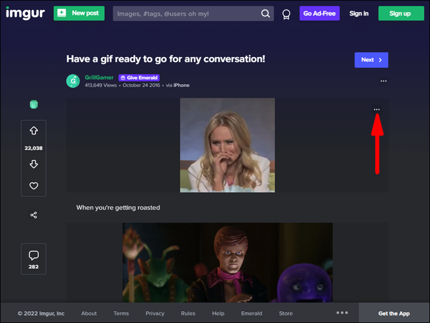Click the Go Ad-Free button
Image resolution: width=430 pixels, height=323 pixels.
tap(319, 13)
